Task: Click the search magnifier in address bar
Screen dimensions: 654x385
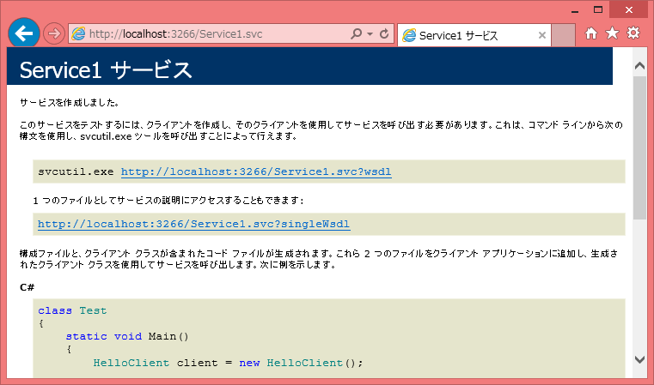Action: tap(357, 34)
